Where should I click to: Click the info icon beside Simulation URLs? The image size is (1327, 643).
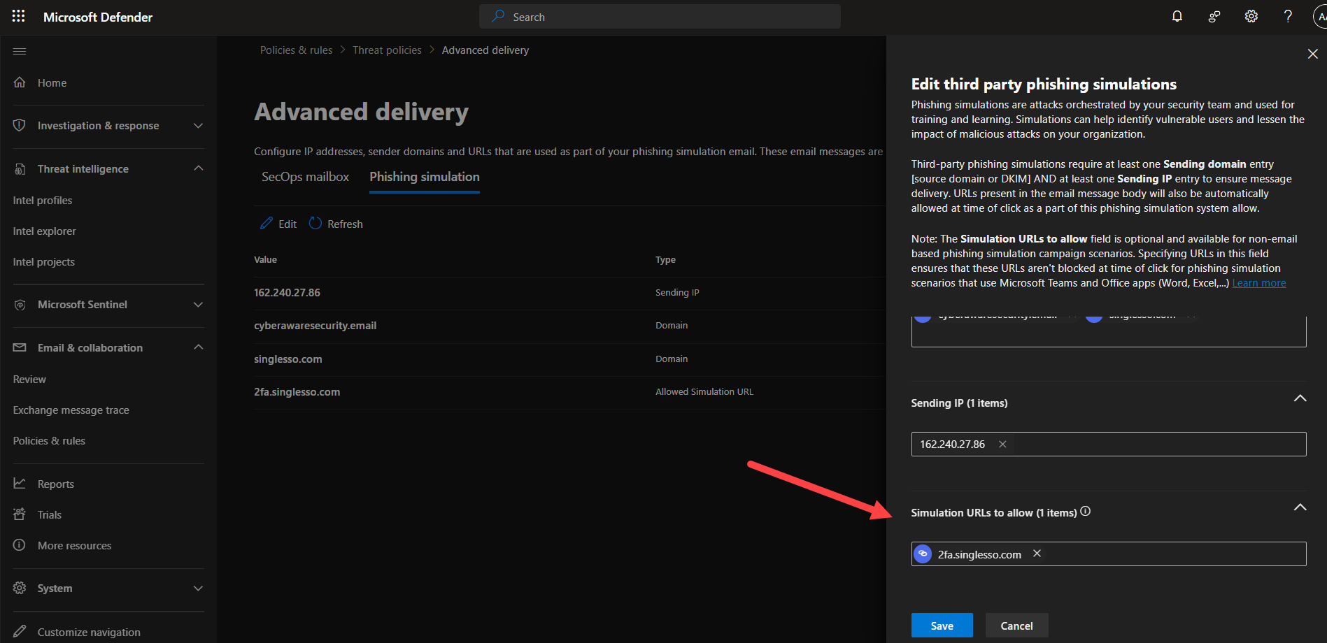pyautogui.click(x=1085, y=512)
